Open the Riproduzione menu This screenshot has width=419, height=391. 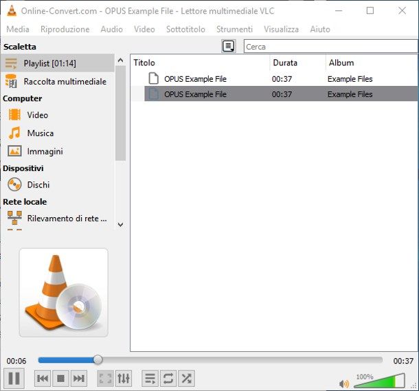pyautogui.click(x=65, y=29)
